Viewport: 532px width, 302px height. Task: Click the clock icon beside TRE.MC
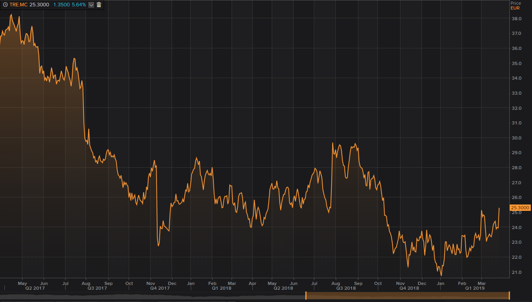pos(5,5)
